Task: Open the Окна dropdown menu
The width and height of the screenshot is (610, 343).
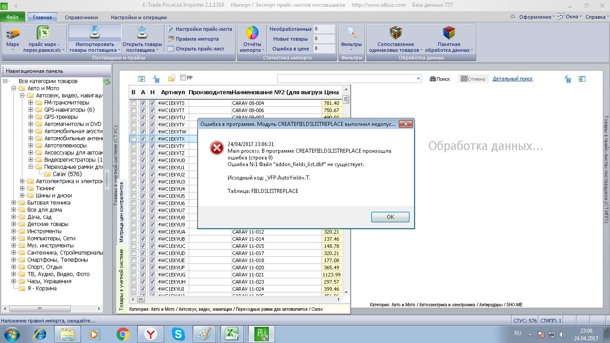Action: tap(570, 17)
